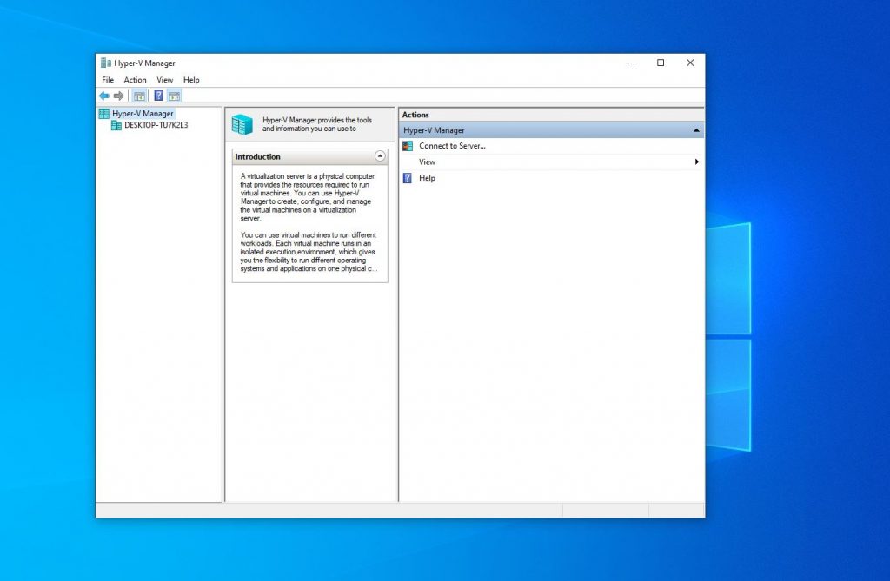Maximize the Hyper-V Manager window
Viewport: 890px width, 581px height.
point(661,63)
